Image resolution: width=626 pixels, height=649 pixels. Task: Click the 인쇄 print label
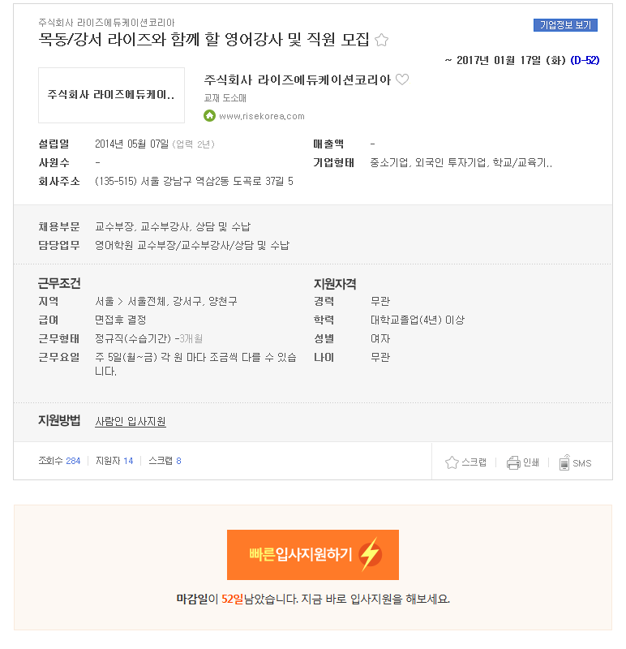coord(531,462)
